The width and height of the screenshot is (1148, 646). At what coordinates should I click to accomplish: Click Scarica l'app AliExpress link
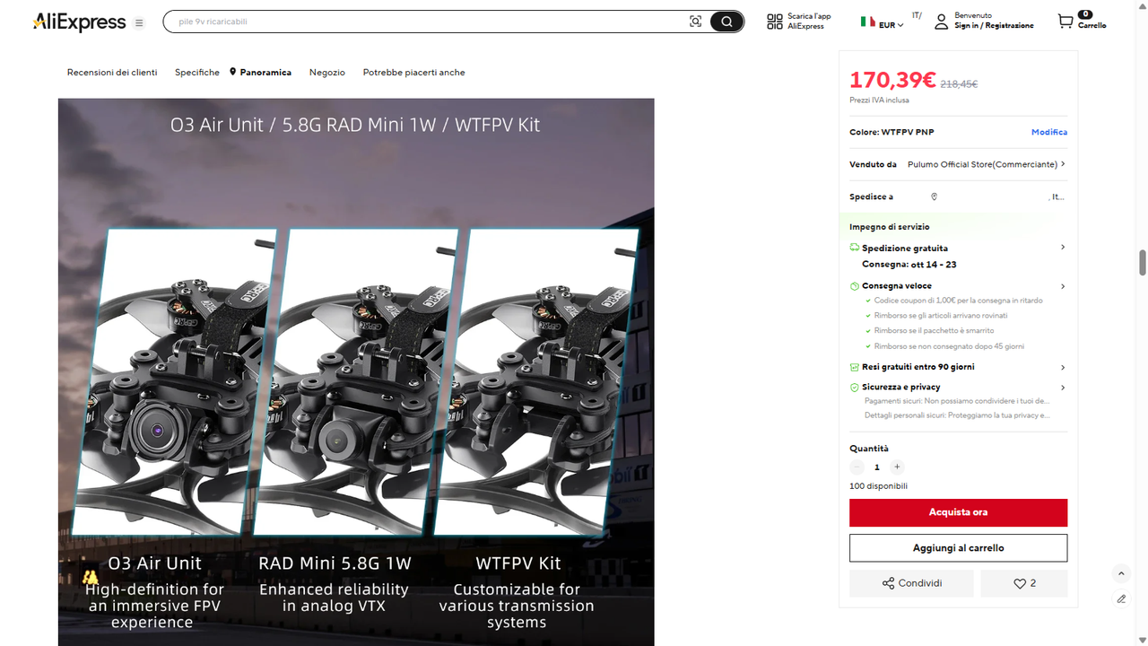coord(809,22)
